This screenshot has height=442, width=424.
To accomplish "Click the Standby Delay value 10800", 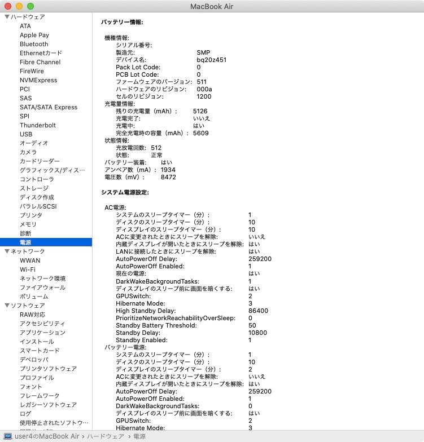I will [257, 333].
